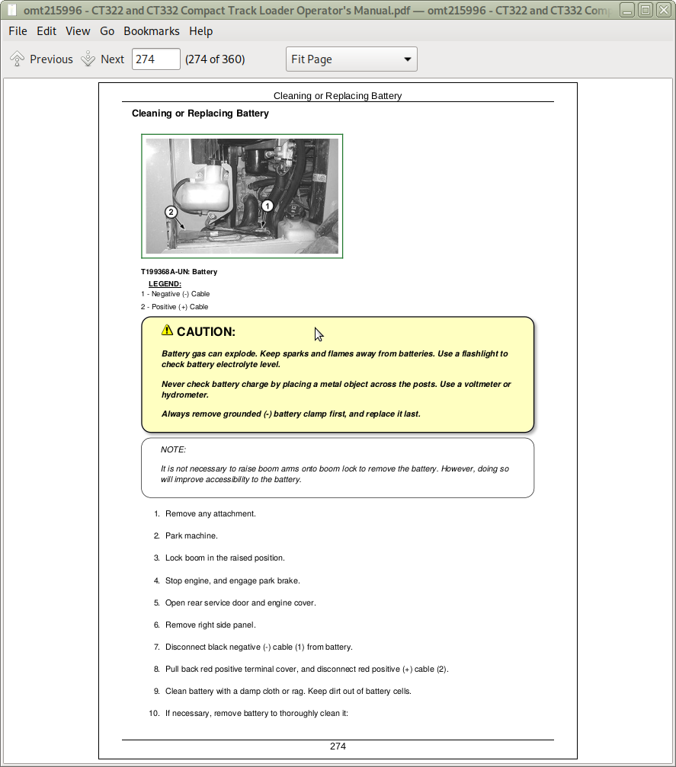Click step 6 'Remove right side panel.'
The image size is (676, 767).
pyautogui.click(x=210, y=625)
